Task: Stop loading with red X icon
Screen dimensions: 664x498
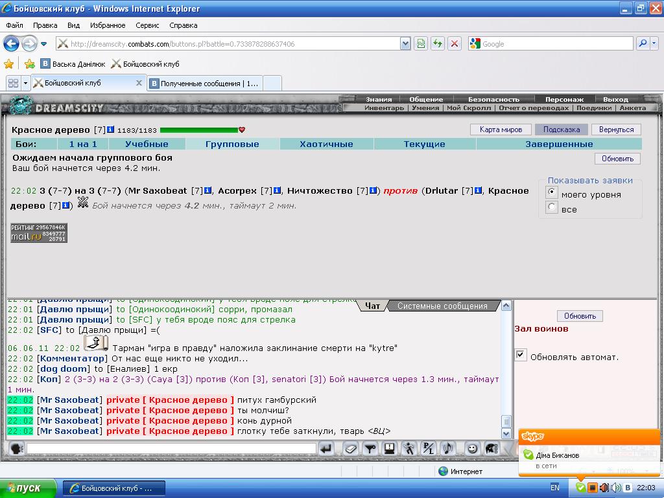Action: 455,43
